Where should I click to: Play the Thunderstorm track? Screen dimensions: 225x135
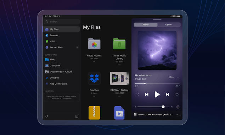157,94
